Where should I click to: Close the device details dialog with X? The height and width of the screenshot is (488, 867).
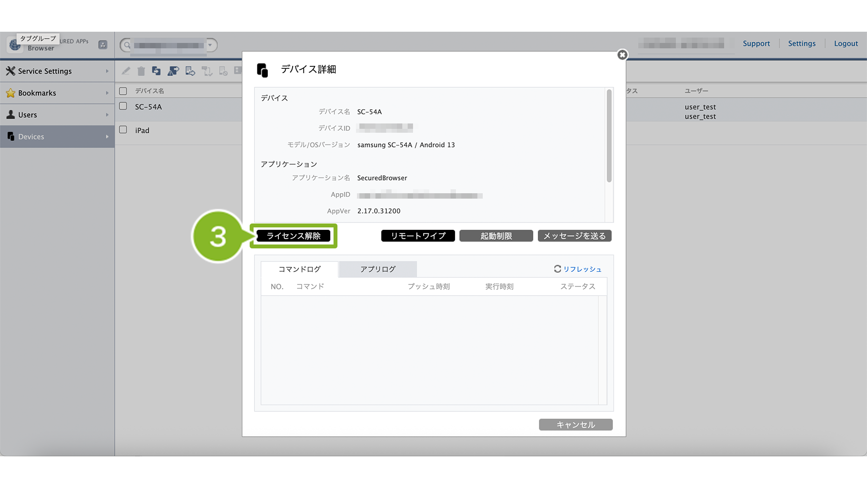(622, 55)
